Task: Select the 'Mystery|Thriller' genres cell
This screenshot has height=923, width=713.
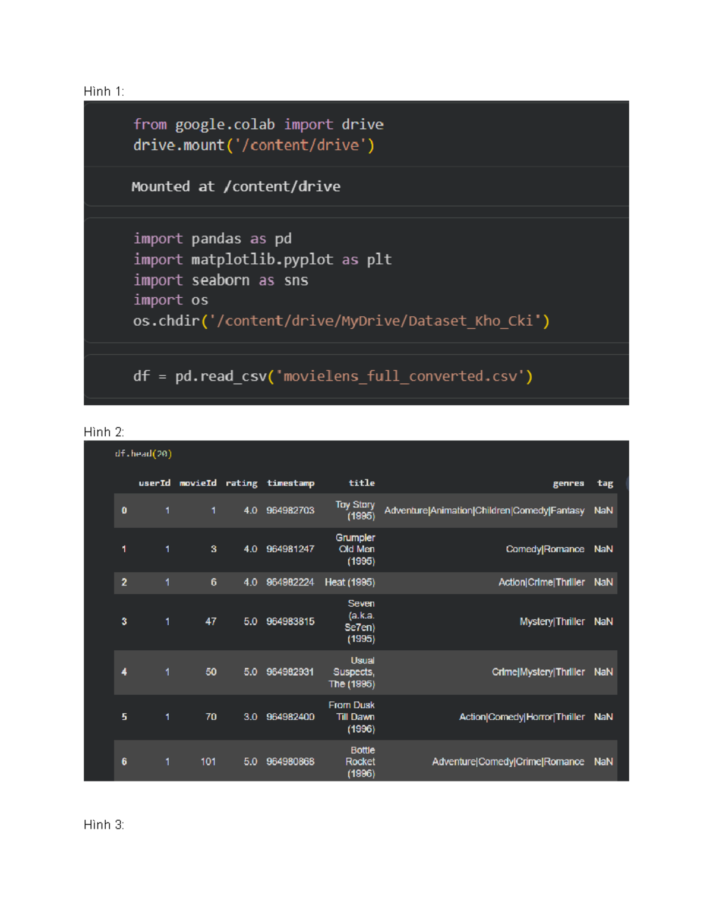Action: tap(553, 622)
